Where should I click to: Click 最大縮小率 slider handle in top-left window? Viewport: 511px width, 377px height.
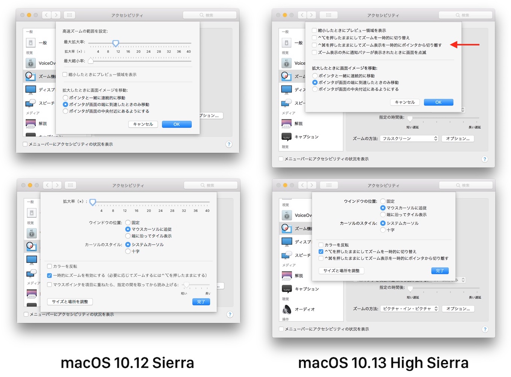pos(91,61)
